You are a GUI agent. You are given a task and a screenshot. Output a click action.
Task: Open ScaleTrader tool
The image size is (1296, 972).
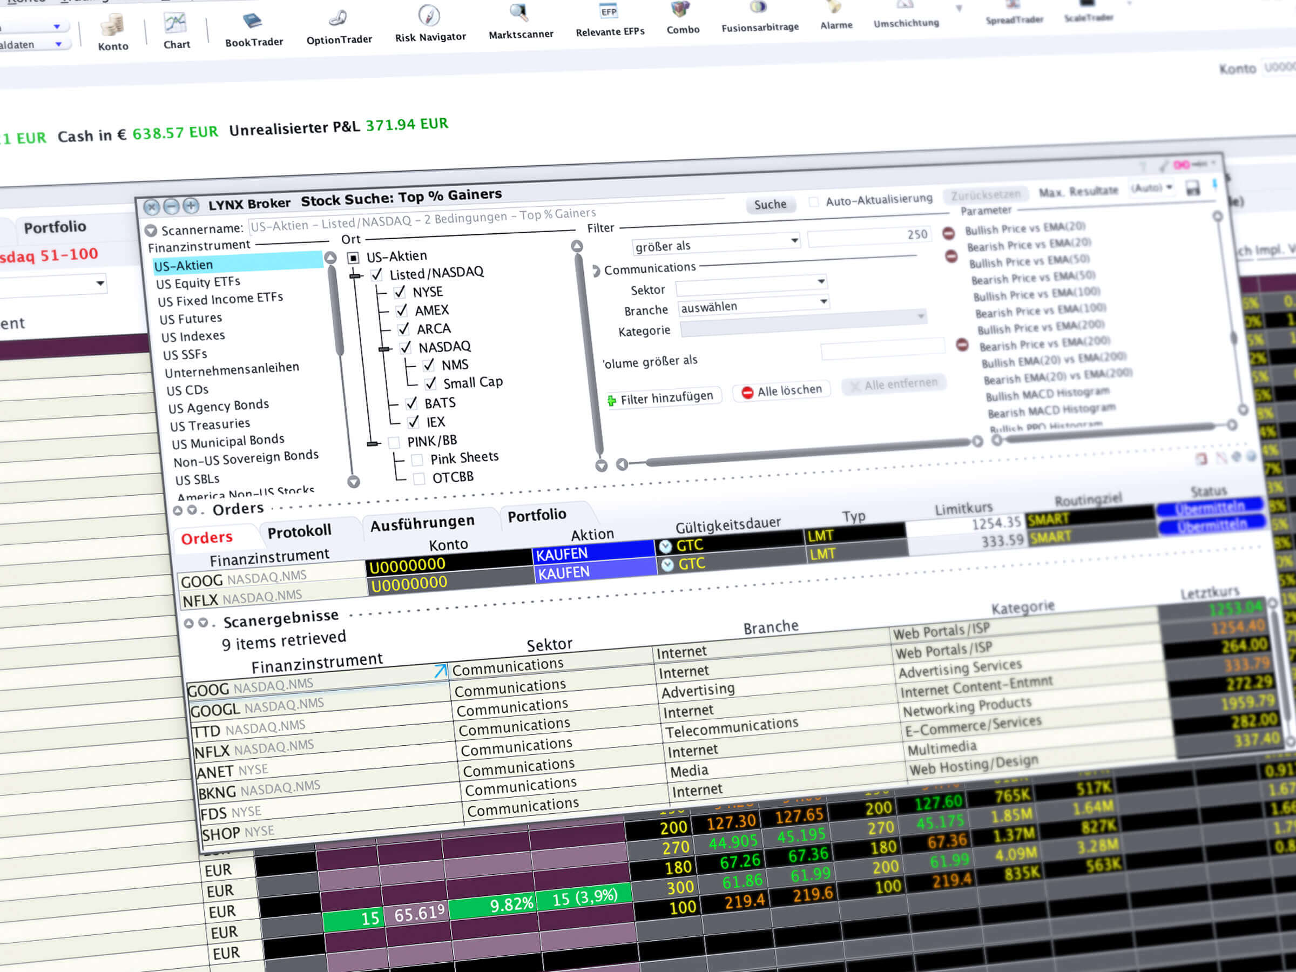[1088, 11]
